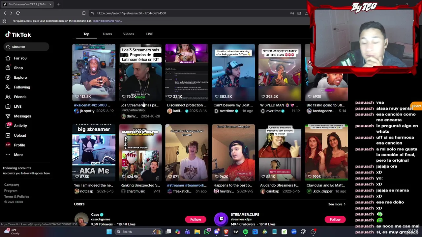Open 'SPEED WINS STREAMER OF THE YEAR' thumbnail

[280, 72]
